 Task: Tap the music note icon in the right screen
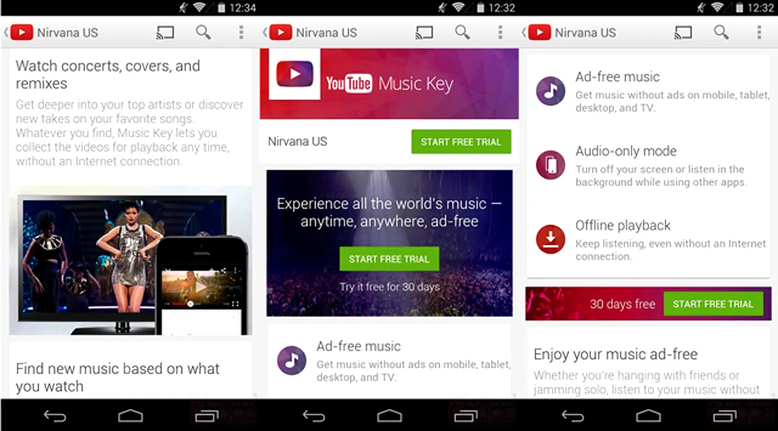tap(551, 91)
